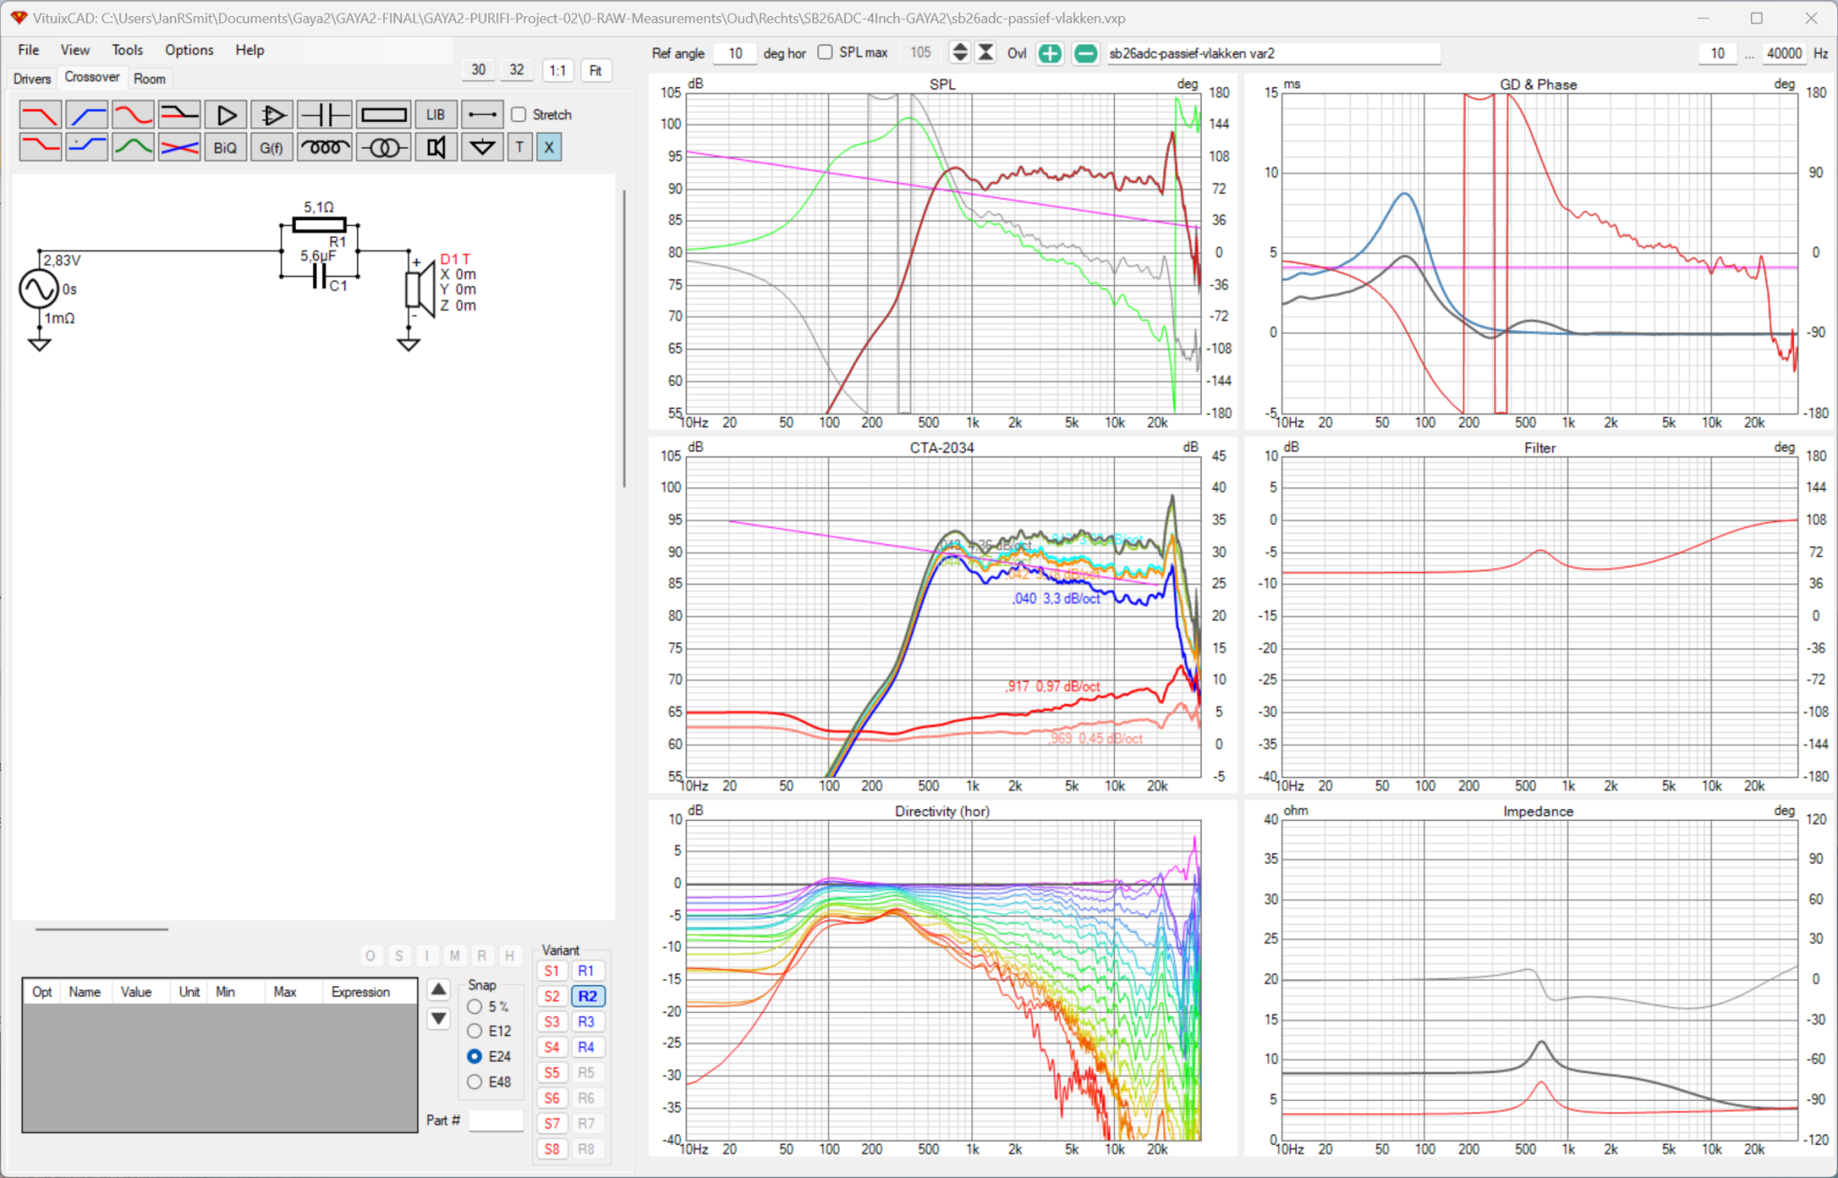Click the Fit zoom button
Screen dimensions: 1838x1178
tap(596, 70)
